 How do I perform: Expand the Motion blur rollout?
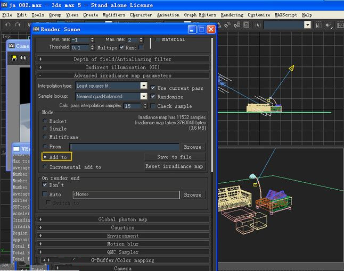point(123,244)
